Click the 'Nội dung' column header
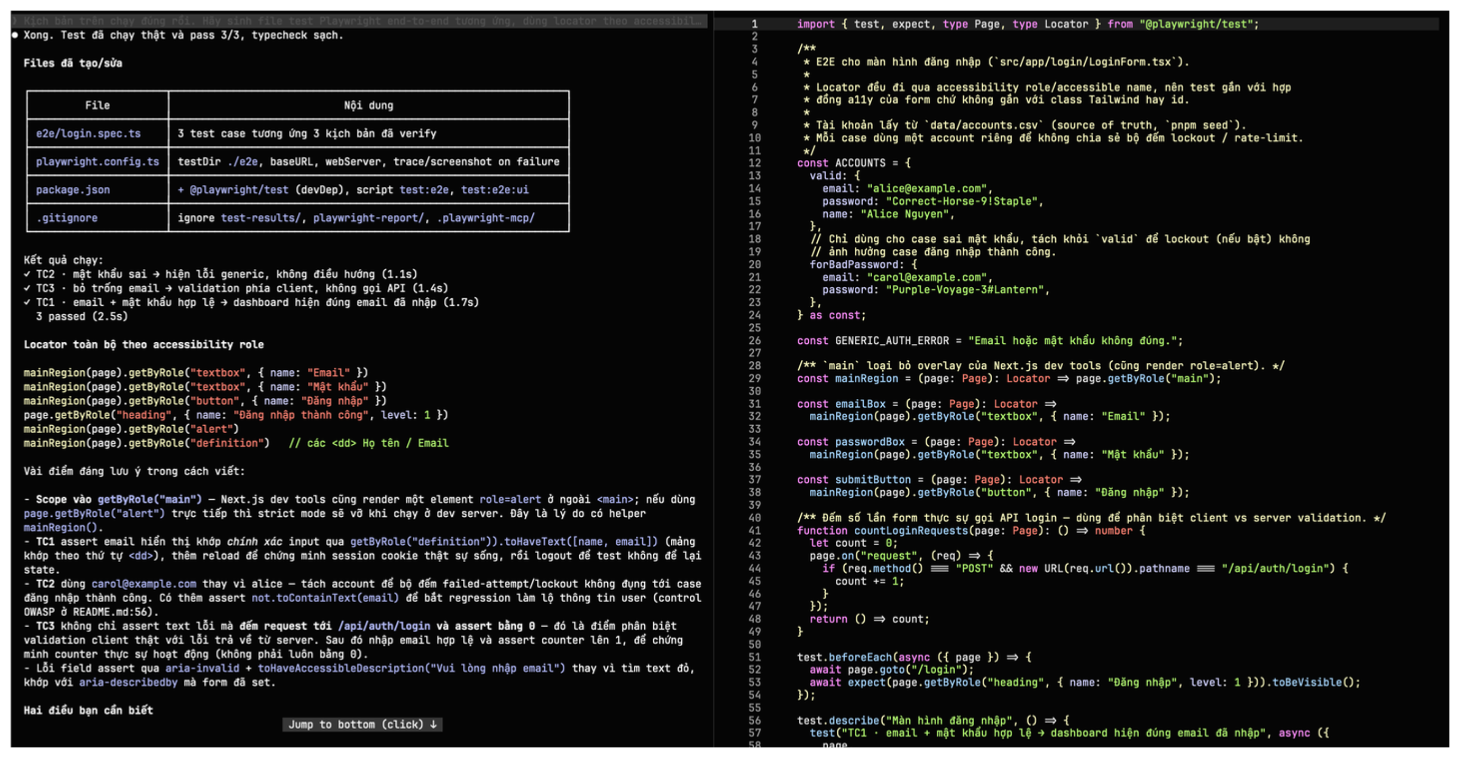 pyautogui.click(x=368, y=105)
